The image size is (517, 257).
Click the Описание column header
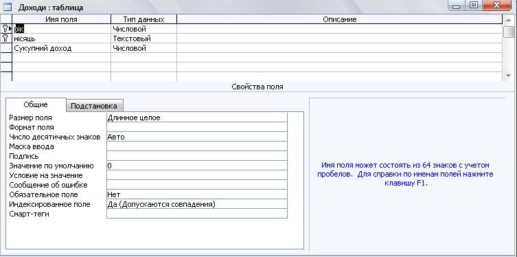tap(340, 19)
